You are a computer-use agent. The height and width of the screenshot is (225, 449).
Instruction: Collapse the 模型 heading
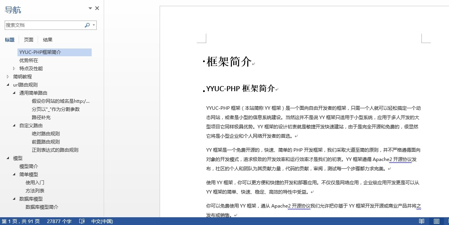pyautogui.click(x=8, y=158)
